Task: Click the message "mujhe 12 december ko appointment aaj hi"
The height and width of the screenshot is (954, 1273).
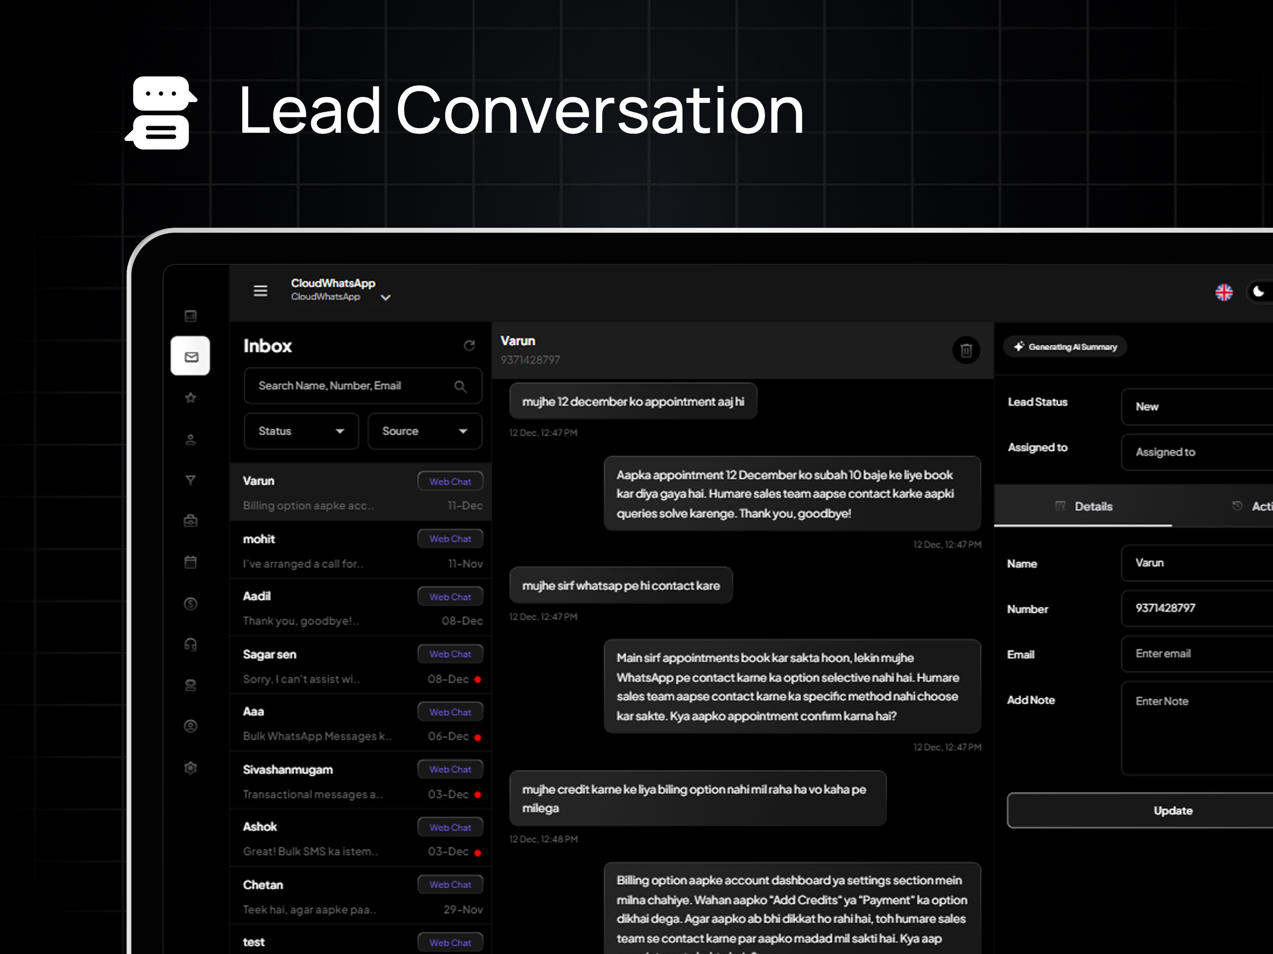Action: pyautogui.click(x=633, y=402)
